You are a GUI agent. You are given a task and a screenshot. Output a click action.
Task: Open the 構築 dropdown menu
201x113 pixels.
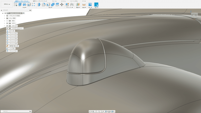(x=78, y=8)
